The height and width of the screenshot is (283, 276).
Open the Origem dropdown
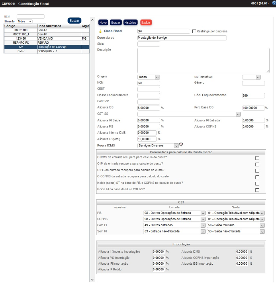(x=157, y=77)
